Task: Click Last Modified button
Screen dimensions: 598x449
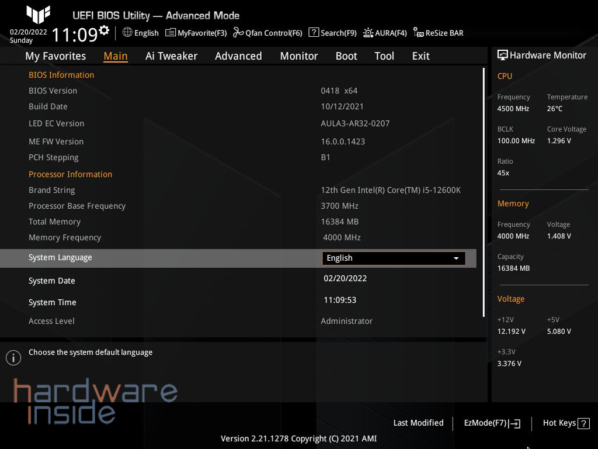Action: 418,423
